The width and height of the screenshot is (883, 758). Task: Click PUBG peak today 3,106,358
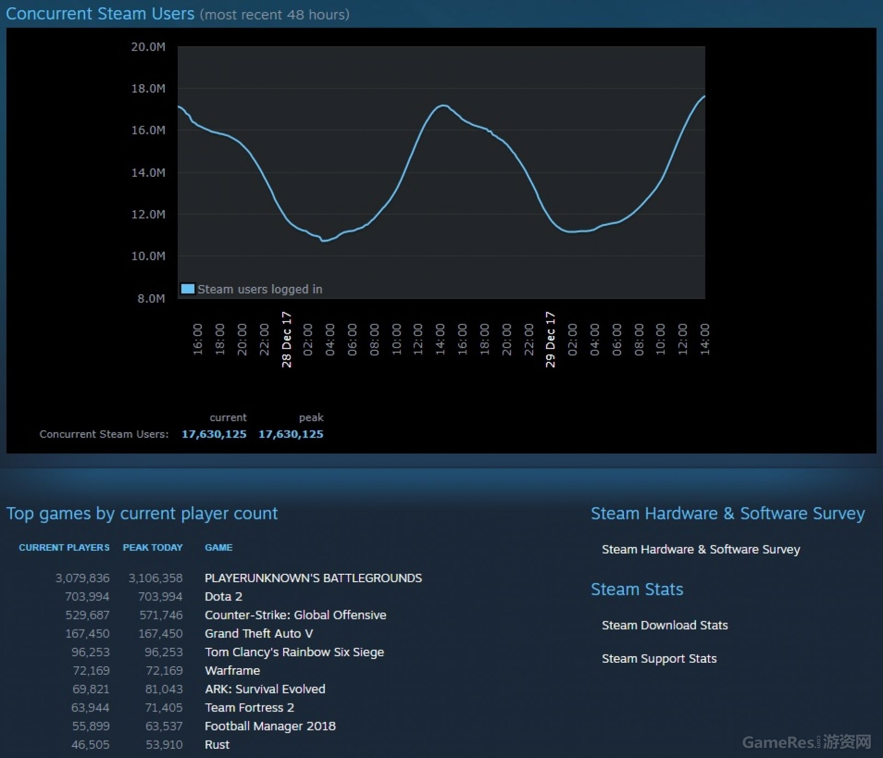click(x=156, y=578)
